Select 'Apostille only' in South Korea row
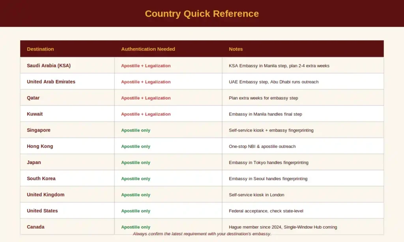 (136, 179)
